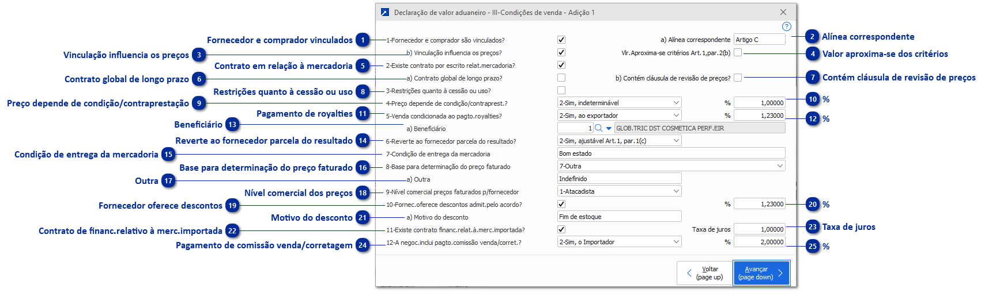Click label a) Motivo do desconto
Viewport: 985px width, 296px height.
click(437, 217)
